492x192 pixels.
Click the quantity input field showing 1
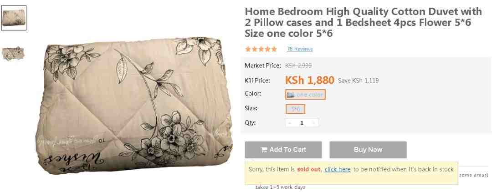pos(302,123)
